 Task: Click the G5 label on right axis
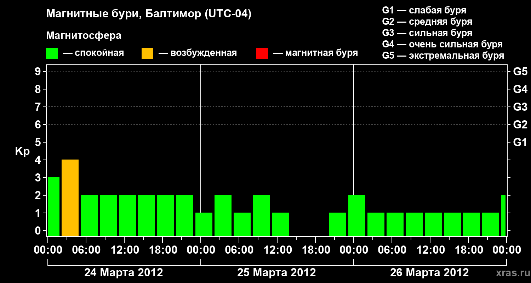click(520, 71)
